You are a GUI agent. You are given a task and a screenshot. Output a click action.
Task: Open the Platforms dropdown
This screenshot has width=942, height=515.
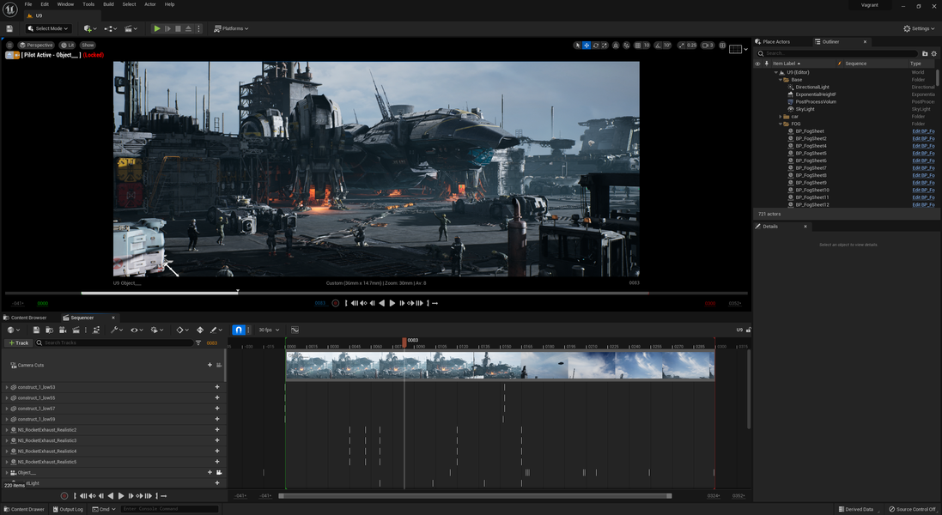tap(231, 28)
